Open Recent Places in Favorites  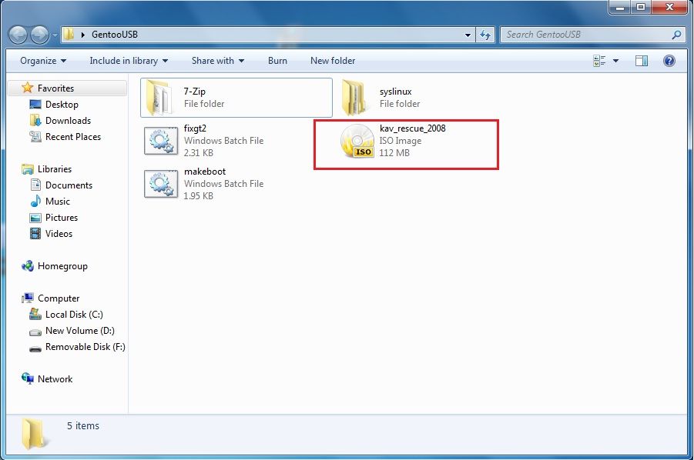(x=73, y=137)
